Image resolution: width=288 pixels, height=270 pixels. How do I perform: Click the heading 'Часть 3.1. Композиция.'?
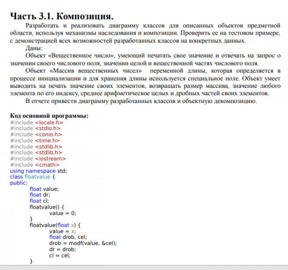click(62, 16)
